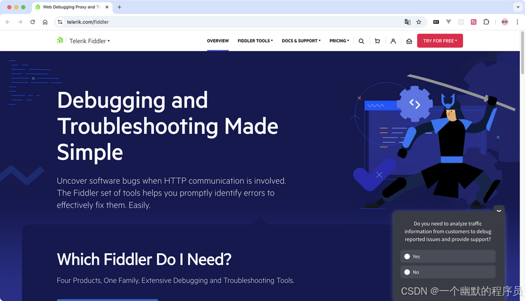525x301 pixels.
Task: Click the browser forward arrow
Action: [x=20, y=22]
